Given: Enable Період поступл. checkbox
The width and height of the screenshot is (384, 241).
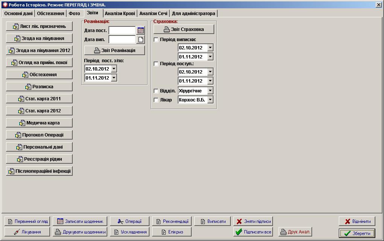Looking at the screenshot, I should (x=156, y=64).
